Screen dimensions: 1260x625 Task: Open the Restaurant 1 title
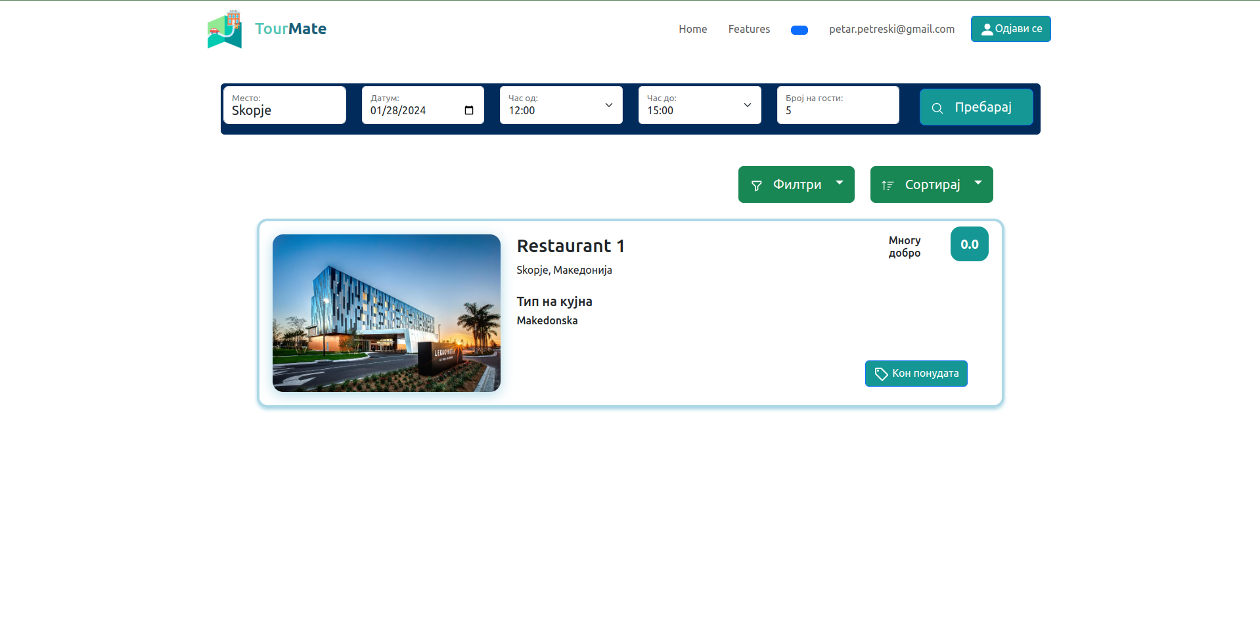pos(570,246)
